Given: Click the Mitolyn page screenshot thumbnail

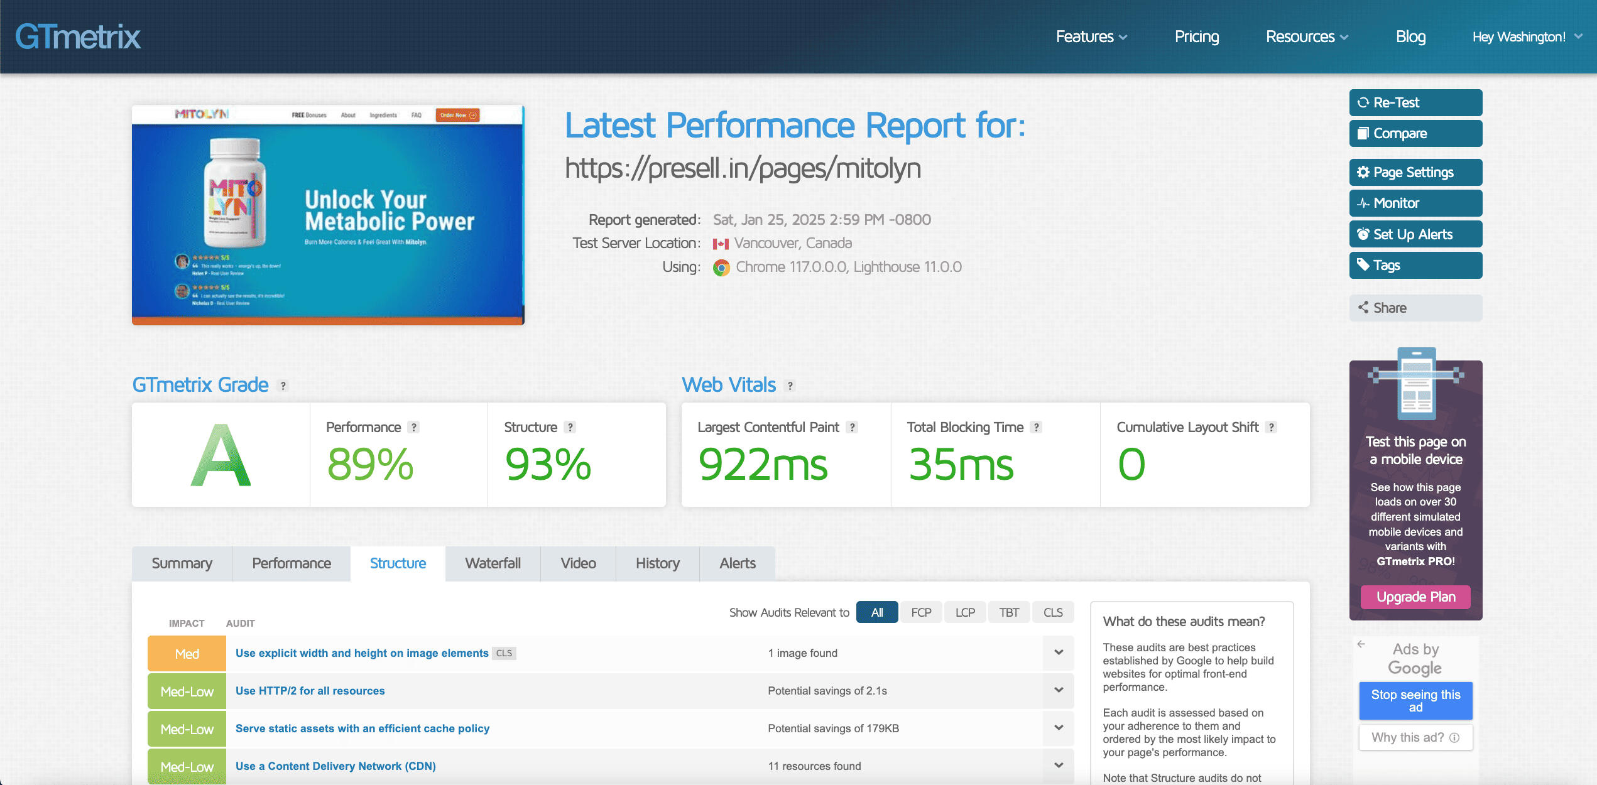Looking at the screenshot, I should click(327, 215).
